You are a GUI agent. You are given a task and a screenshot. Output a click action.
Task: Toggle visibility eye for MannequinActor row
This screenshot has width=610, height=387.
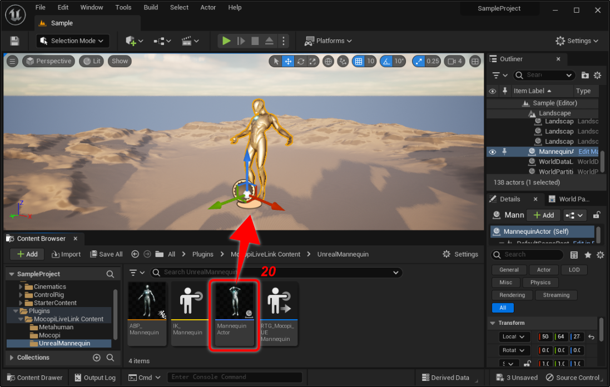[492, 152]
